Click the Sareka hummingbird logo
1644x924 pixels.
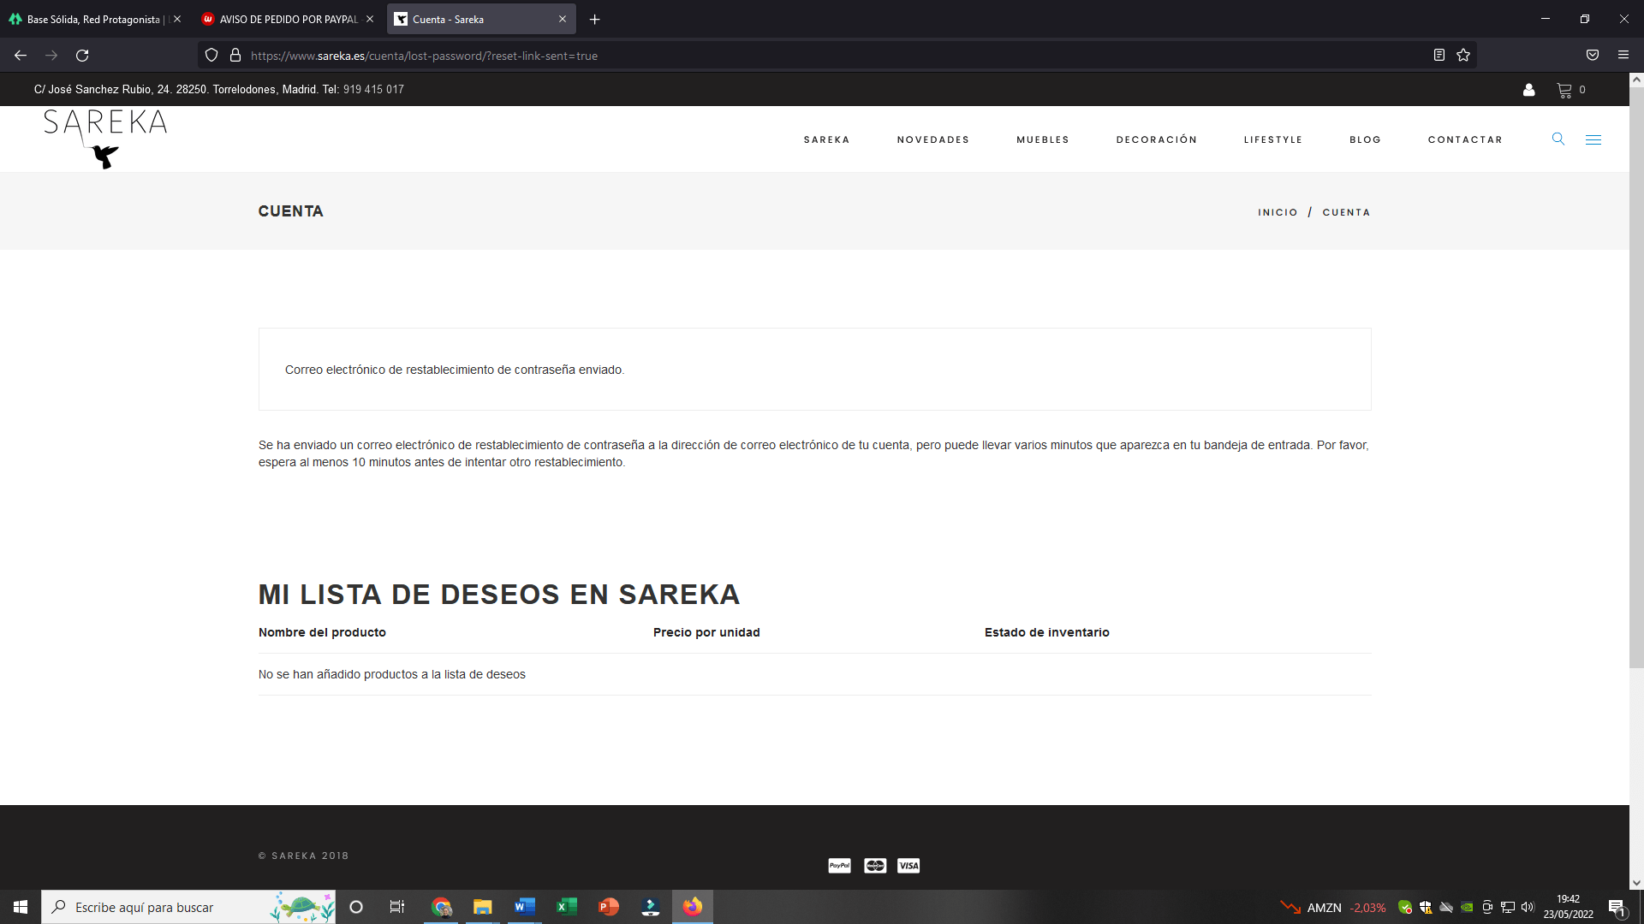tap(105, 139)
